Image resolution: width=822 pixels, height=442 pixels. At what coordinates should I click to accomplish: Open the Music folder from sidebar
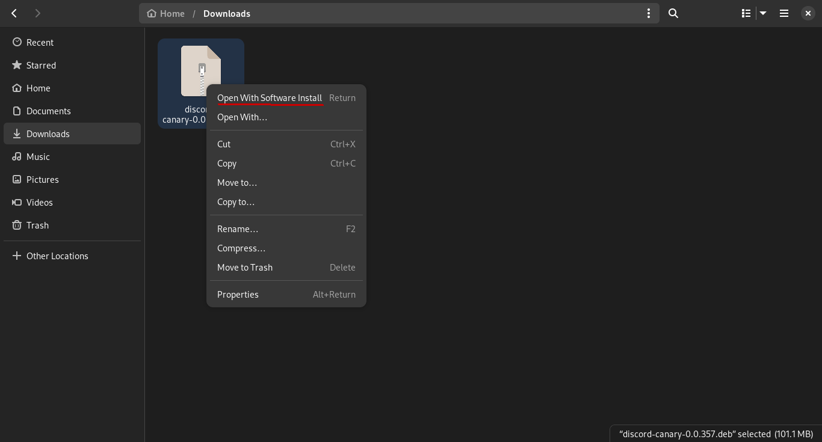click(38, 156)
